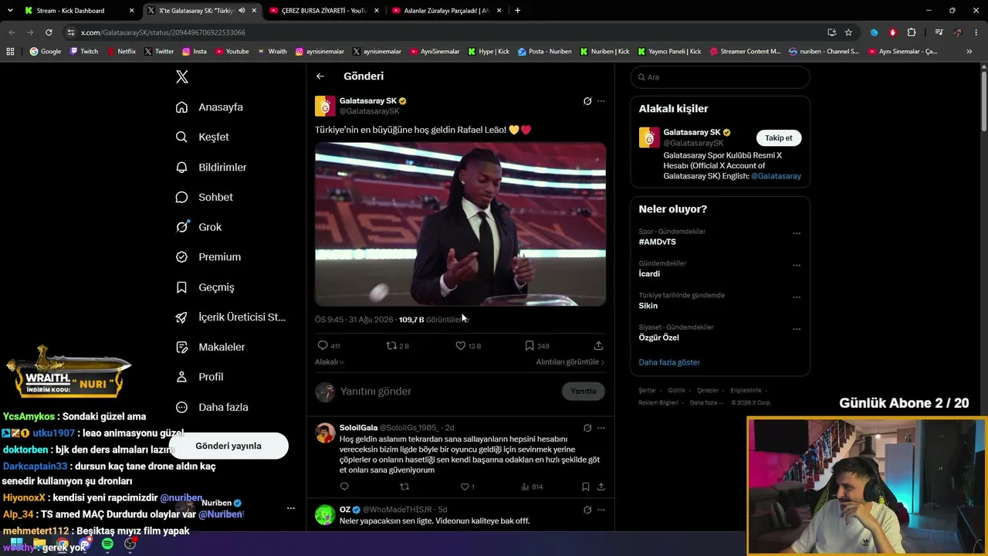Bookmark this page with the star icon

tap(848, 32)
